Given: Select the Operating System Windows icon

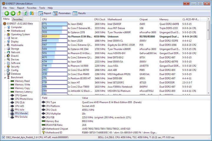Looking at the screenshot, I should coord(9,34).
